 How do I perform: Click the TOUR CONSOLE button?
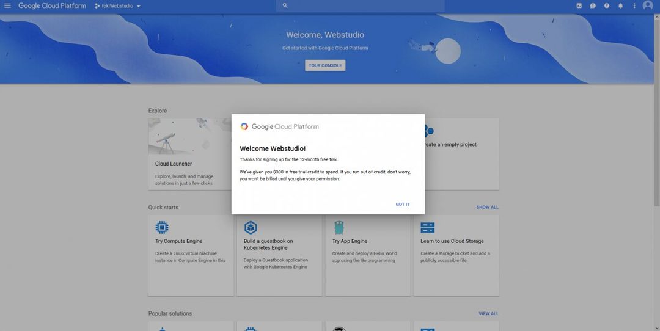pyautogui.click(x=325, y=65)
